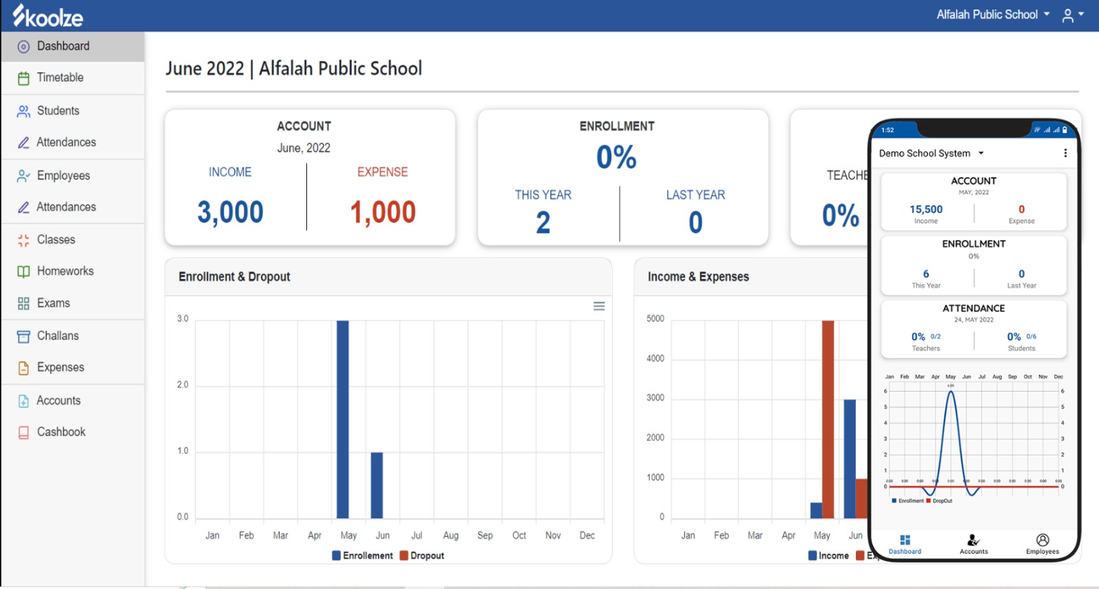Click the "June, 2022" account date
The image size is (1099, 589).
tap(304, 148)
